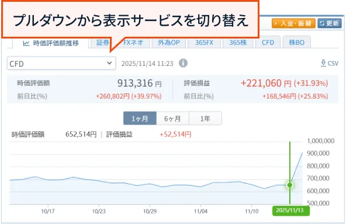Switch to the FXネオ tab
This screenshot has height=224, width=346.
133,43
